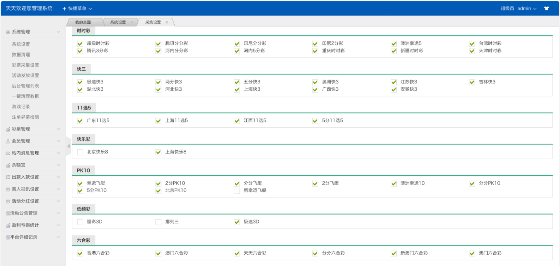Open 活动发放设置 in the sidebar
Image resolution: width=560 pixels, height=266 pixels.
[25, 76]
